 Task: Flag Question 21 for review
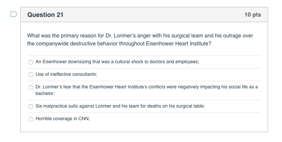tap(14, 15)
